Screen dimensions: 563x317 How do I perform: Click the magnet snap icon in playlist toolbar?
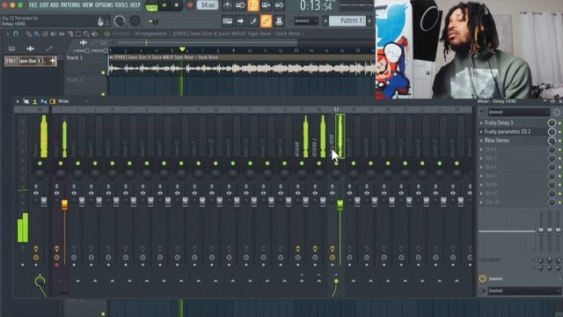pos(16,33)
